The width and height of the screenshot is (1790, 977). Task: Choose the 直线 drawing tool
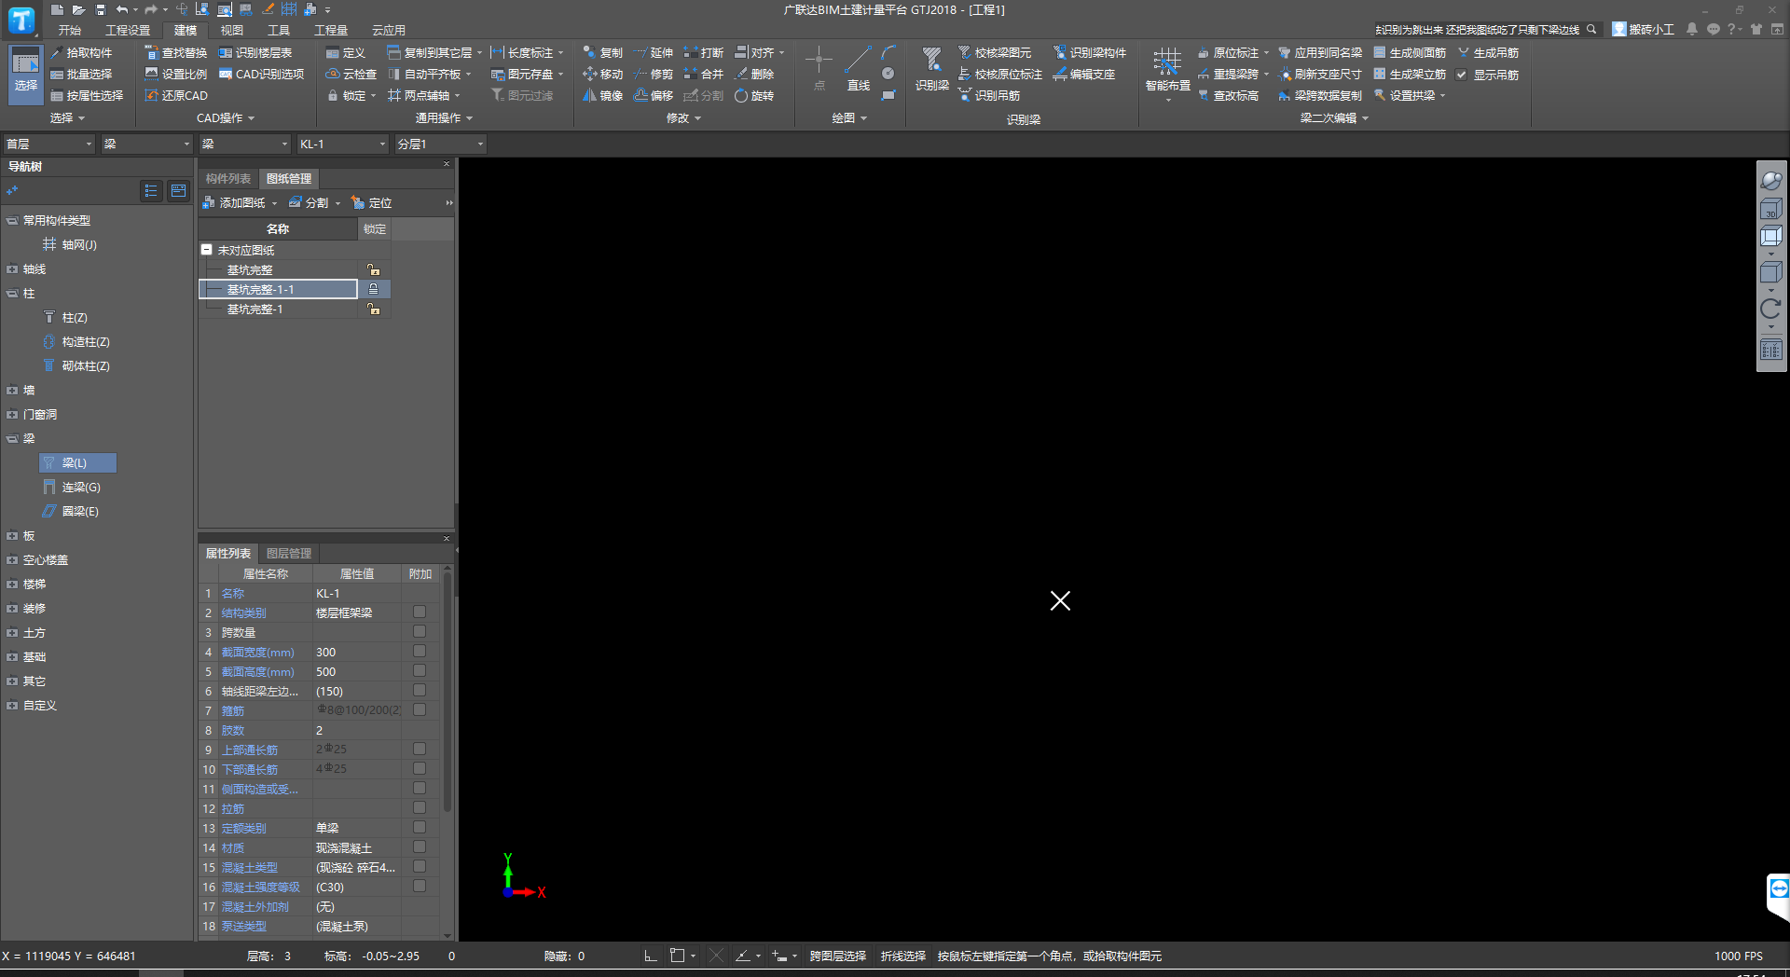click(x=858, y=70)
